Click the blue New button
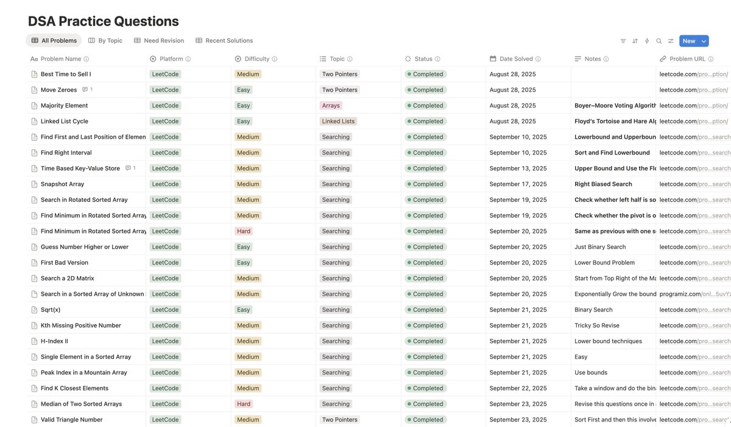This screenshot has height=427, width=731. click(689, 41)
